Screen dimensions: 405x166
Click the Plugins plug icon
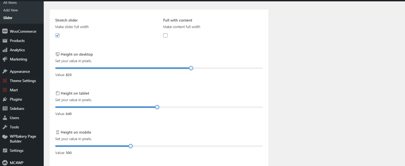point(5,99)
